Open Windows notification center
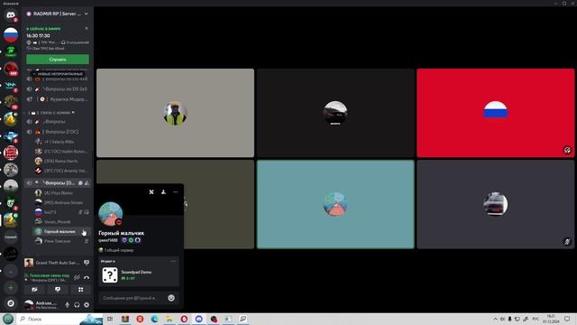This screenshot has height=325, width=577. (x=567, y=319)
